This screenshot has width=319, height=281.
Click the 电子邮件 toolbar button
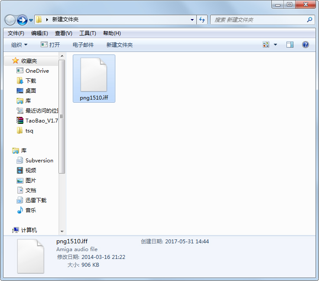pos(83,45)
